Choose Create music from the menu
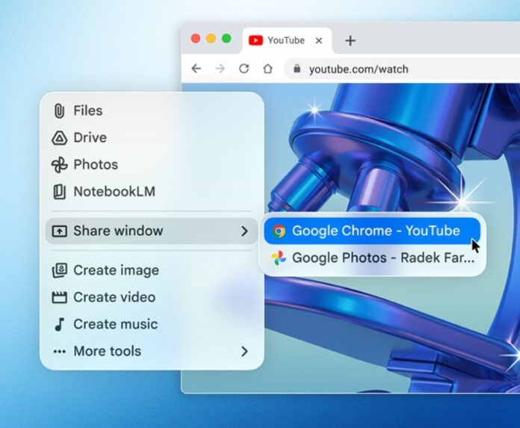 pyautogui.click(x=152, y=324)
